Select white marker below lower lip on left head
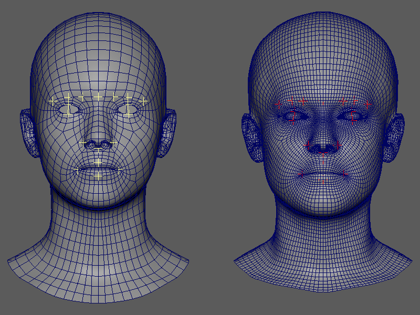 (98, 175)
